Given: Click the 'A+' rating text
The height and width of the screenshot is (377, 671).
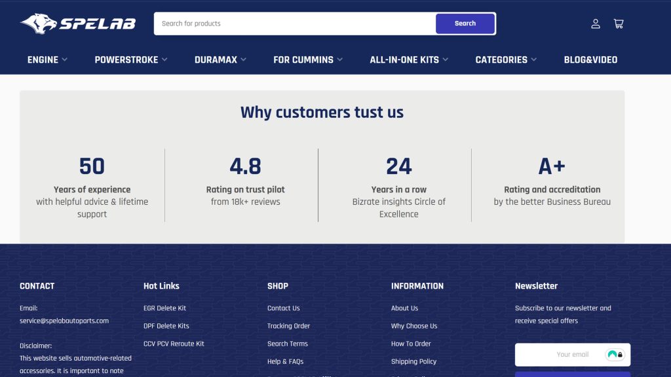Looking at the screenshot, I should [552, 166].
